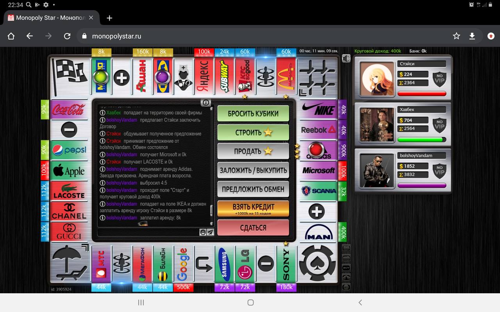
Task: Click the Lacoste property cell
Action: (69, 191)
